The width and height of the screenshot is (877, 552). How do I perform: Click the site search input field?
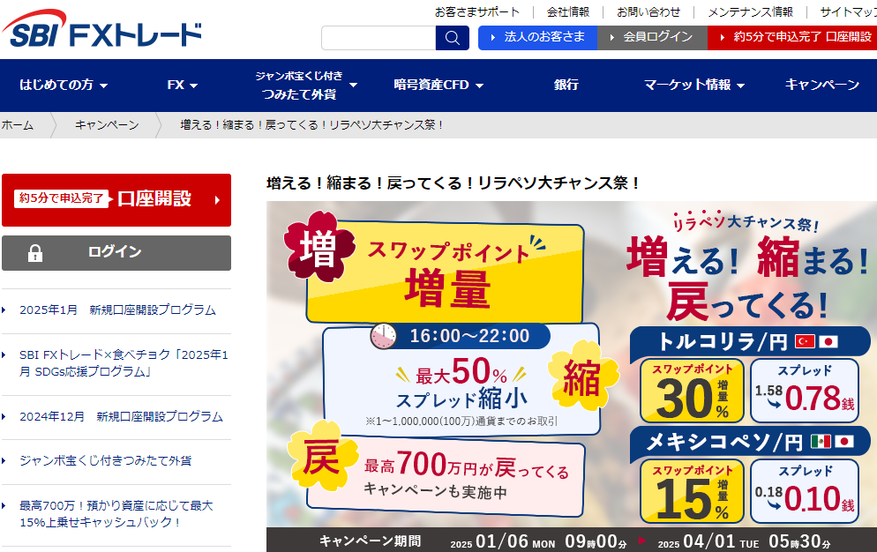point(379,38)
